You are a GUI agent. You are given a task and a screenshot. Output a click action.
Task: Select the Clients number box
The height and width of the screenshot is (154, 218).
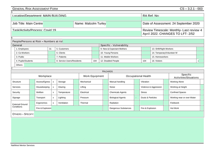tap(95, 53)
